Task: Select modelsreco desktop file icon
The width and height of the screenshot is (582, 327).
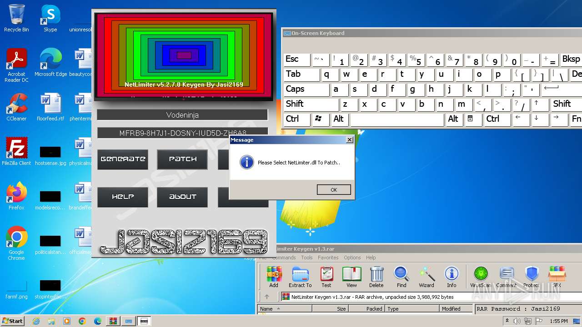Action: tap(50, 200)
